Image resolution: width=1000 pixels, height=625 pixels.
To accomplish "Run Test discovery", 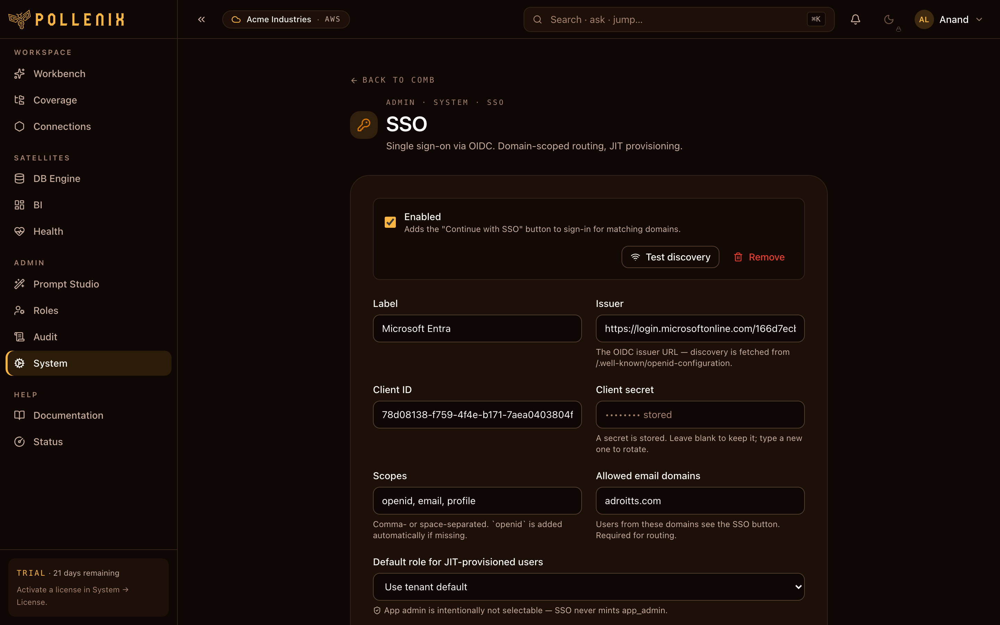I will pyautogui.click(x=670, y=257).
